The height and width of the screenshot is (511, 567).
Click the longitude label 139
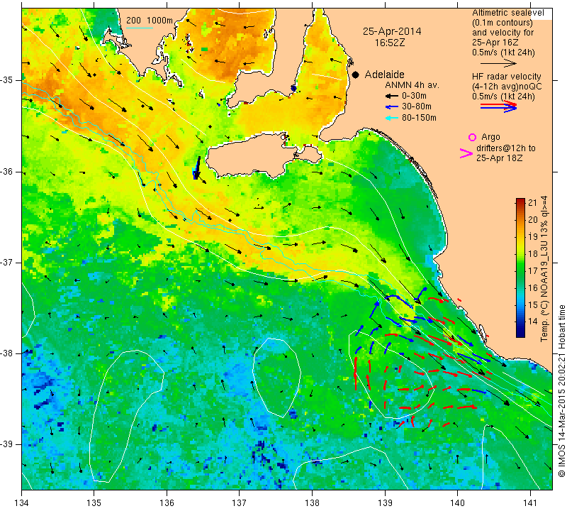385,502
